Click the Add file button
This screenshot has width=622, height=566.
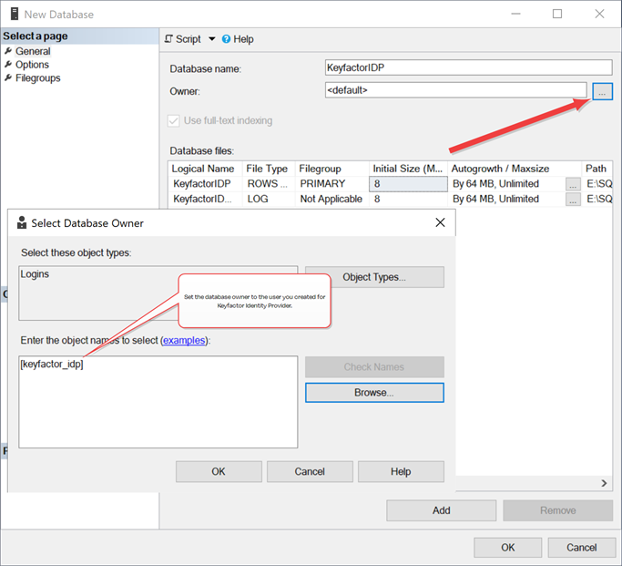point(442,510)
